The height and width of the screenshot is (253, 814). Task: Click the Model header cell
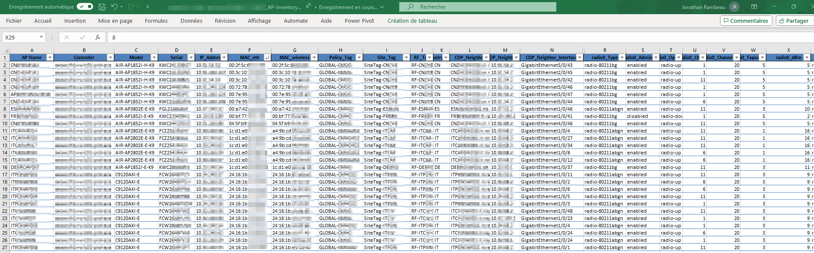136,57
